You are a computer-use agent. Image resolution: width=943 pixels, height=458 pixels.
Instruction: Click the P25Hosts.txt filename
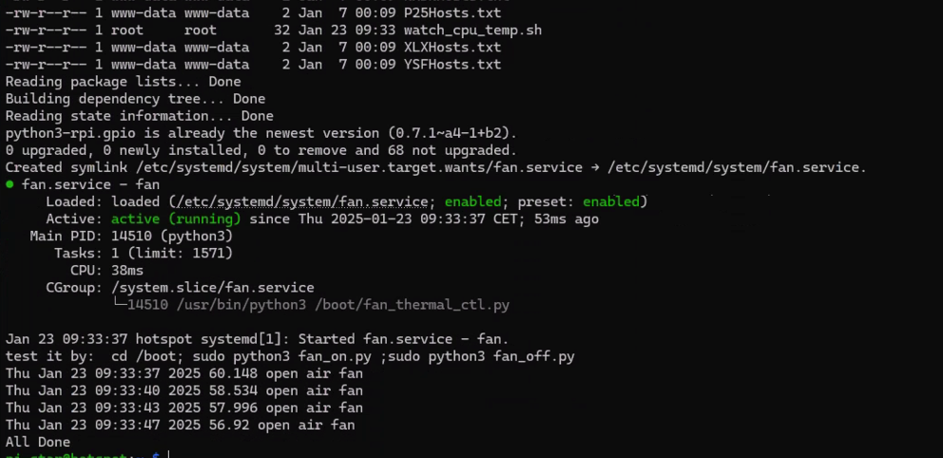(452, 12)
